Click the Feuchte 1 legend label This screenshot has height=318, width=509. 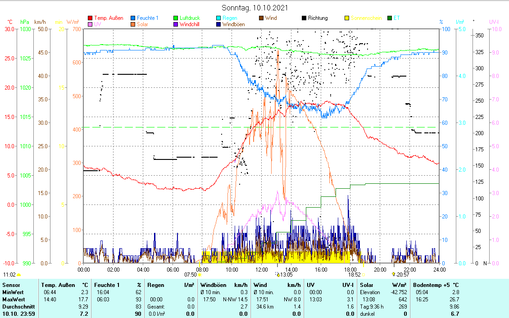tap(148, 18)
